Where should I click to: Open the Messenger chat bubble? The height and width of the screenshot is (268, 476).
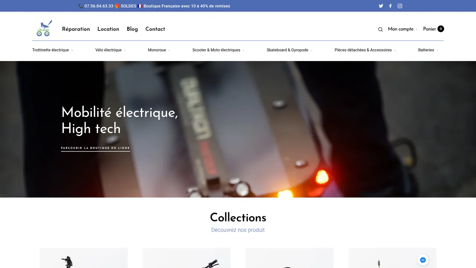(x=423, y=260)
